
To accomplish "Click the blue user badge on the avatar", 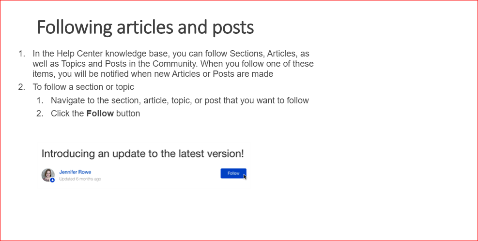I will (x=52, y=180).
